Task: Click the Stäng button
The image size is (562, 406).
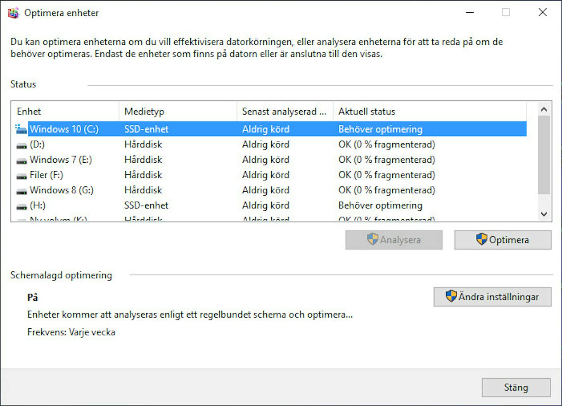Action: click(x=516, y=388)
